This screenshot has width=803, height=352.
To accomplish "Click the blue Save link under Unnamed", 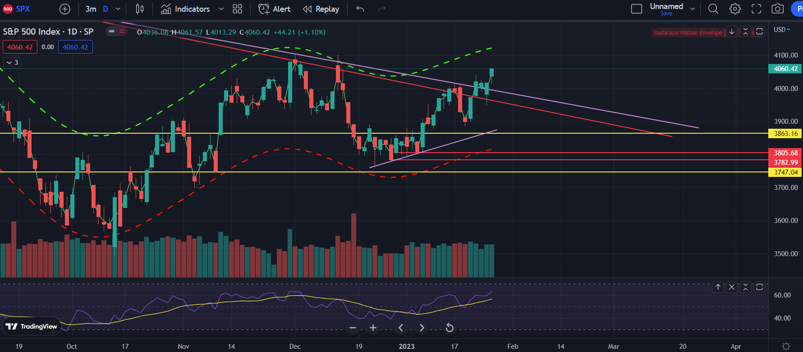I will [666, 14].
